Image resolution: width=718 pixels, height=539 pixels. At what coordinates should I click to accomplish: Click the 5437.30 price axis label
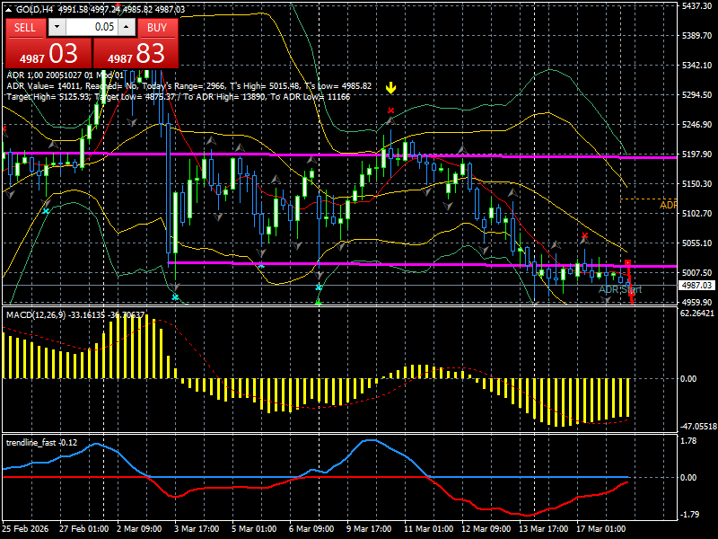coord(696,6)
